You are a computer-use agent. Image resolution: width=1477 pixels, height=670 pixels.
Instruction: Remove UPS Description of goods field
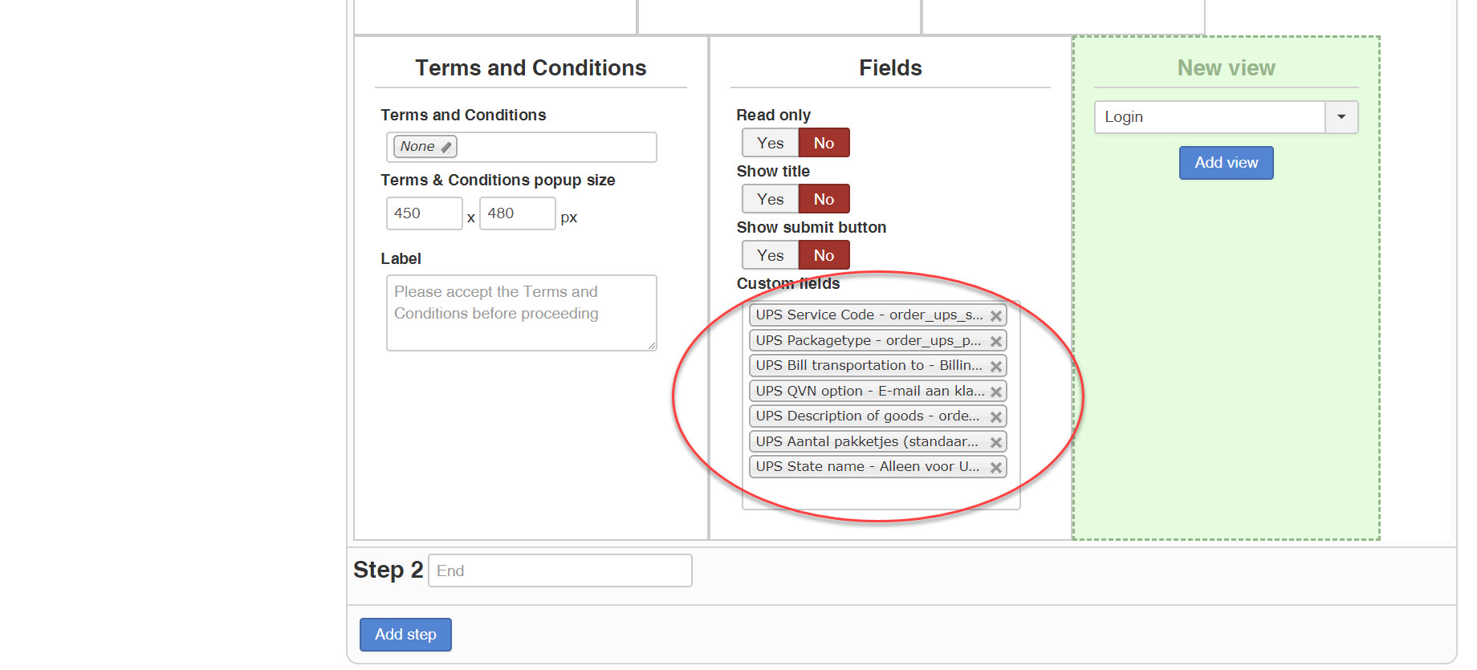(995, 417)
